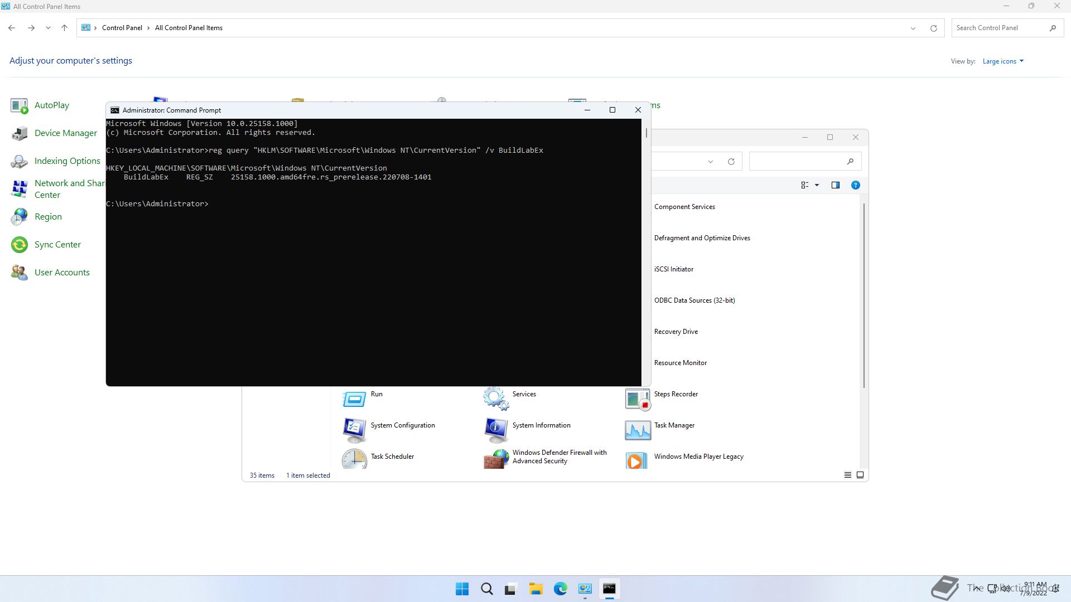The image size is (1071, 602).
Task: Expand chevron before Control Panel breadcrumb
Action: (x=95, y=28)
